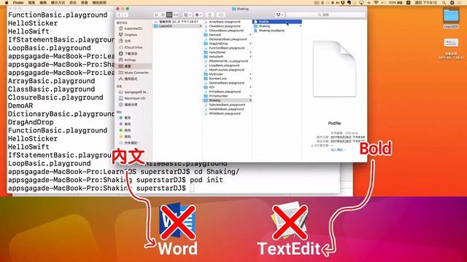
Task: Filter by the purple tag
Action: 126,124
